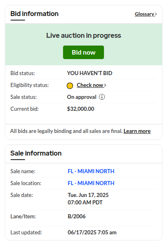Click the green Bid now button
This screenshot has width=167, height=245.
coord(83,53)
